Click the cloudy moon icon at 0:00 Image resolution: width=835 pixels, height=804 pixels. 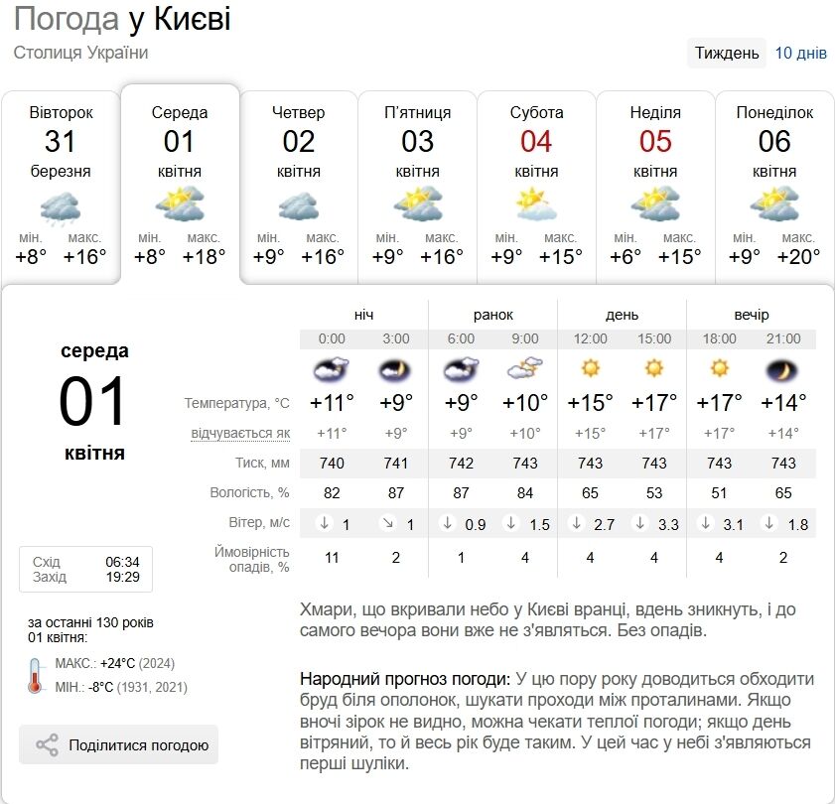(332, 369)
